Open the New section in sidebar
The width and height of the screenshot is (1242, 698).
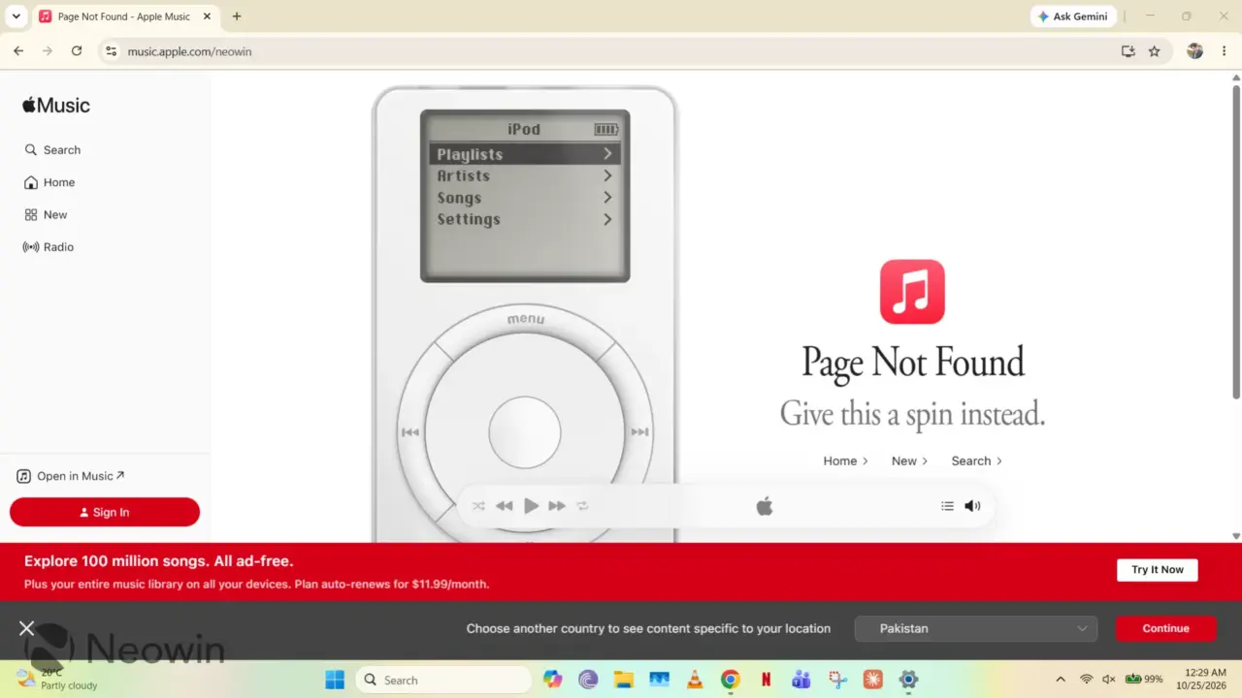46,215
